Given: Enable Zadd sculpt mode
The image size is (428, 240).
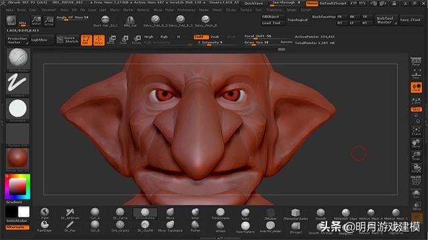Looking at the screenshot, I should coord(201,37).
